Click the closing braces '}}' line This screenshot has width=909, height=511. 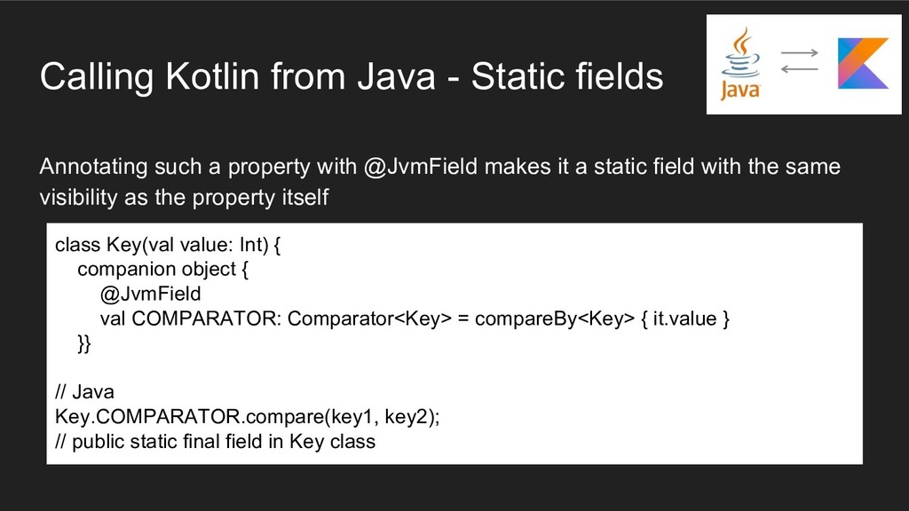tap(83, 343)
